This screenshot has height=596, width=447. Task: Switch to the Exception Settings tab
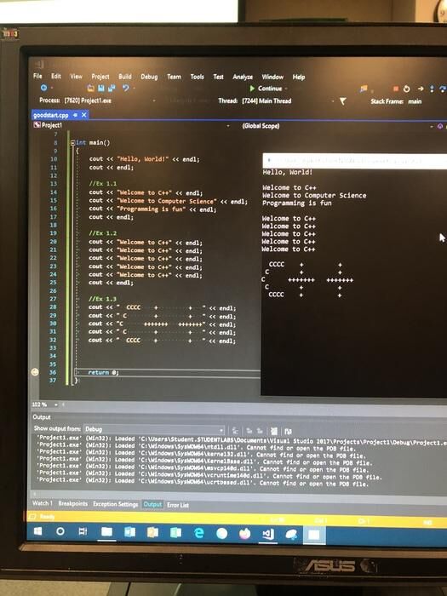(116, 504)
